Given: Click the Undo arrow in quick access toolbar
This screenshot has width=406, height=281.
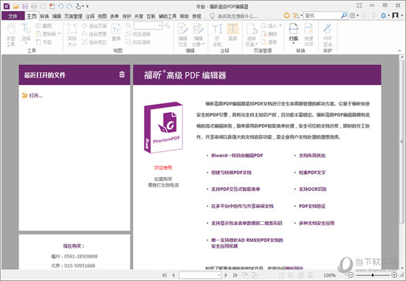Looking at the screenshot, I should pos(61,6).
